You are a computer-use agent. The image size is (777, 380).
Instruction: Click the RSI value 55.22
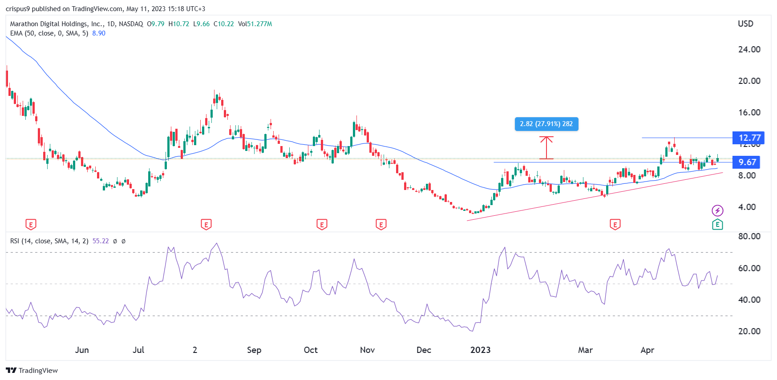pyautogui.click(x=101, y=241)
